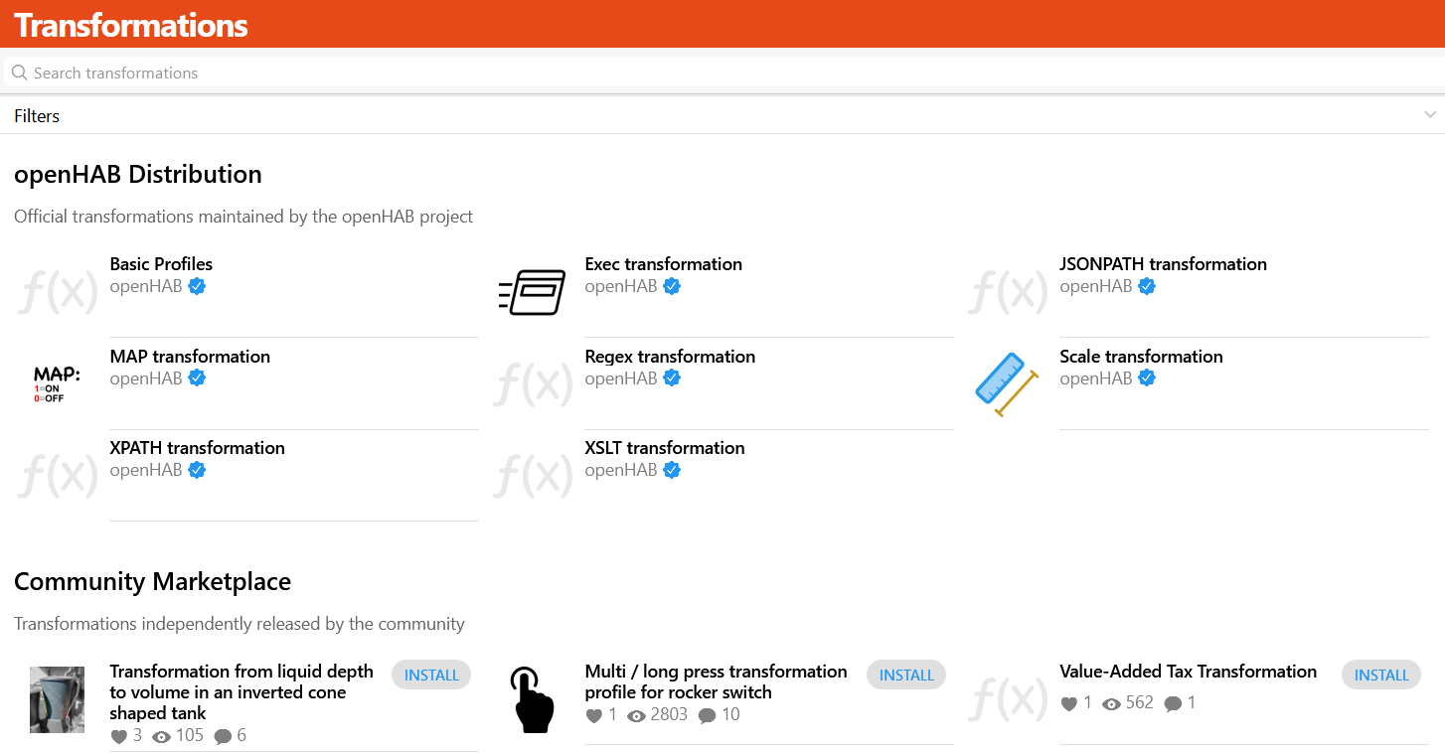The height and width of the screenshot is (753, 1445).
Task: Open the inverted cone tank thumbnail
Action: point(58,699)
